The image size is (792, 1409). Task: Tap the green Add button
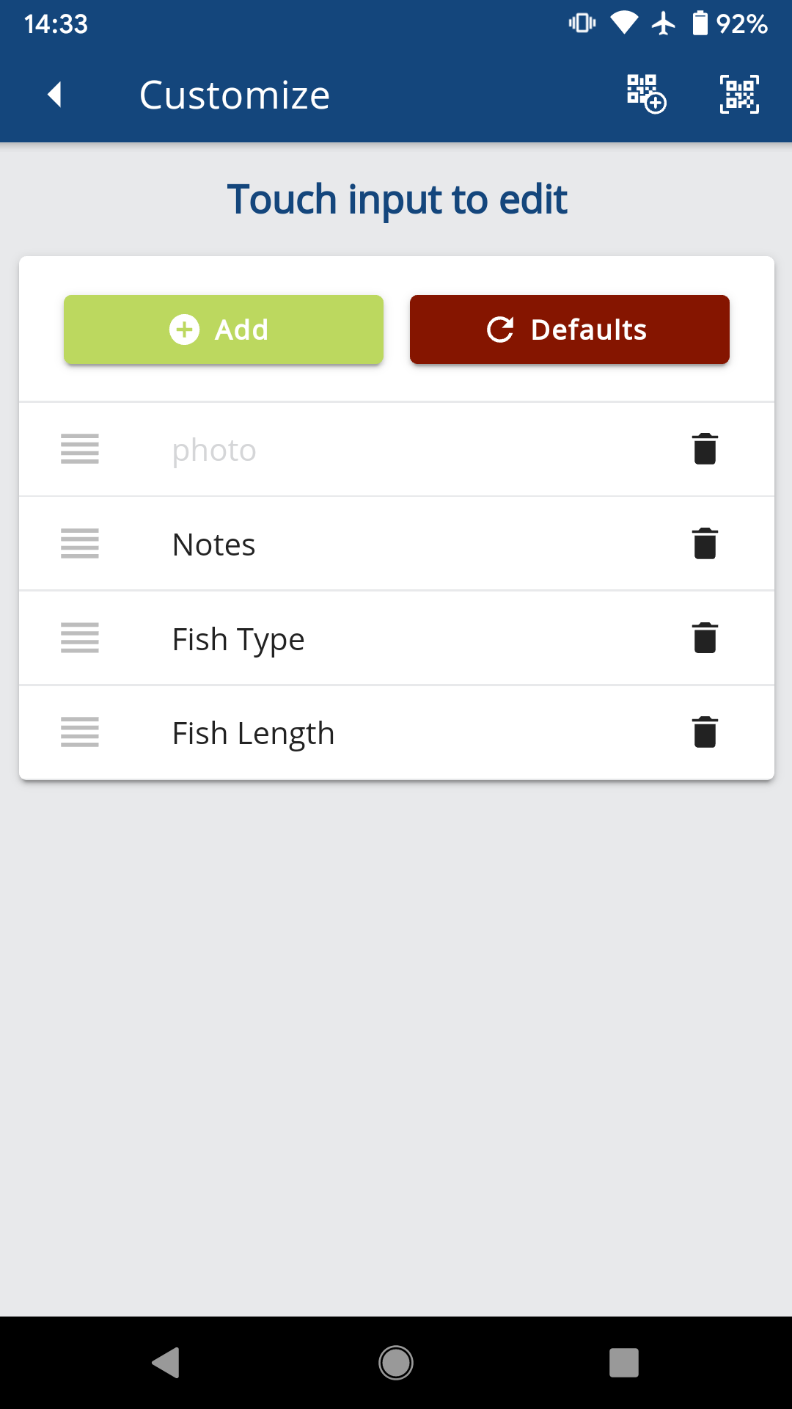224,330
